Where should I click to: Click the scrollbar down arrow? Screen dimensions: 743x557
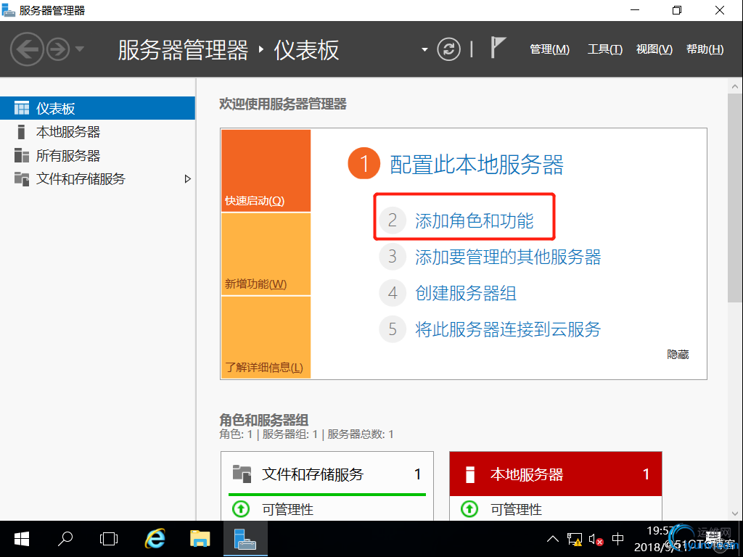pyautogui.click(x=734, y=513)
